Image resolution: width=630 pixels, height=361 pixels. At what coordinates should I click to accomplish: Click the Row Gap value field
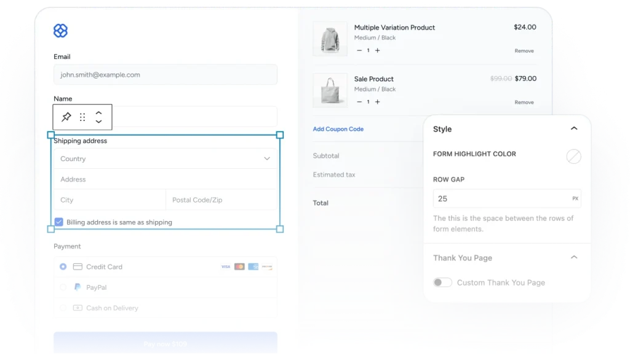click(x=507, y=198)
